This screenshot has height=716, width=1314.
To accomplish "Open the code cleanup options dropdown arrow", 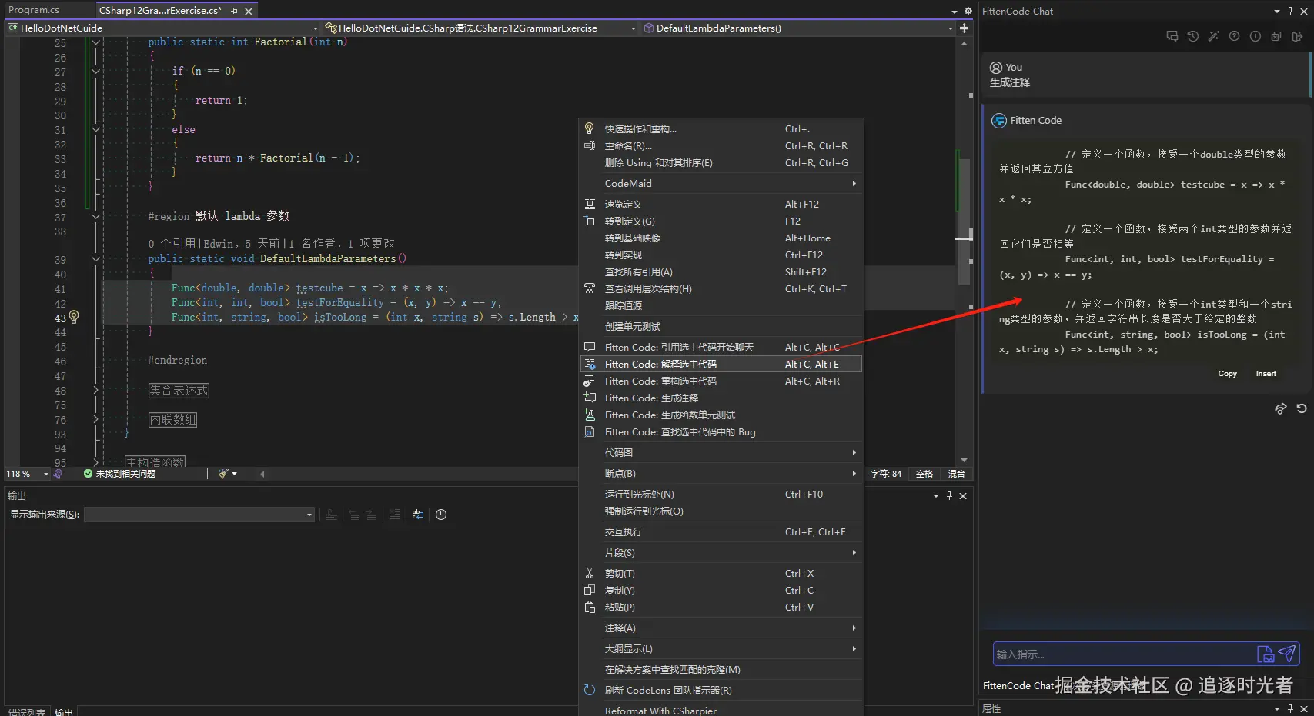I will [234, 474].
